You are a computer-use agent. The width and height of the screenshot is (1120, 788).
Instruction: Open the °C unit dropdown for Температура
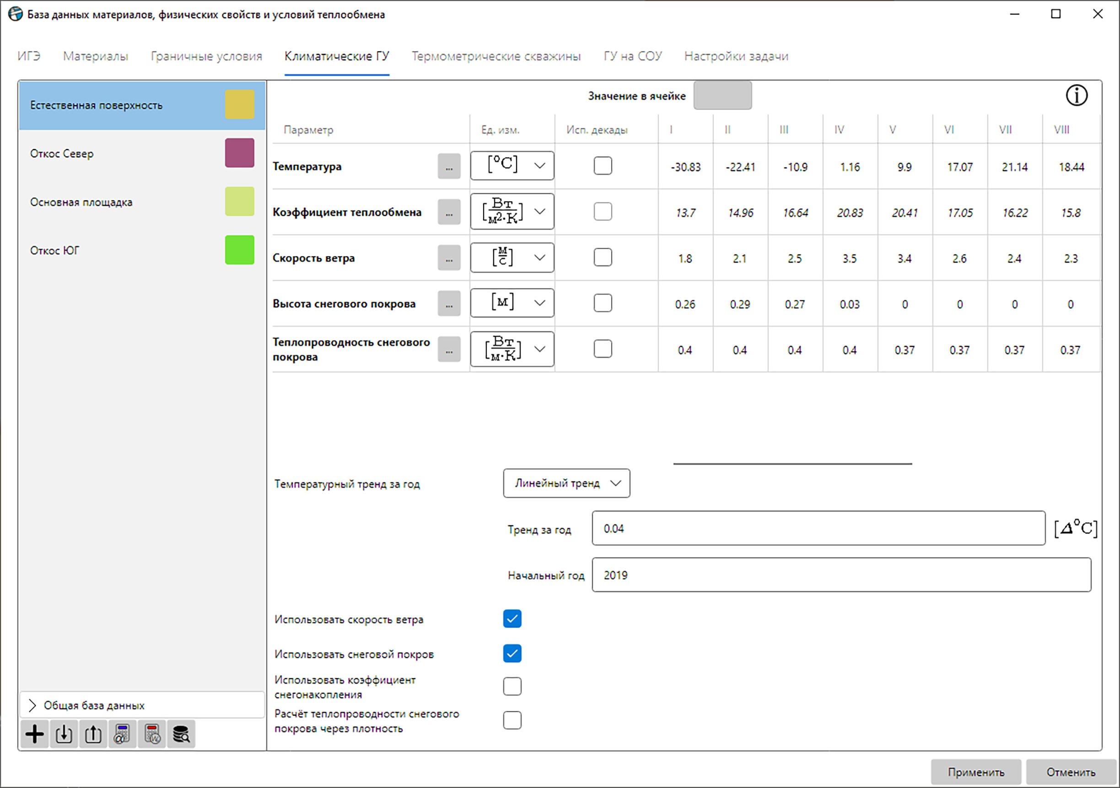512,166
